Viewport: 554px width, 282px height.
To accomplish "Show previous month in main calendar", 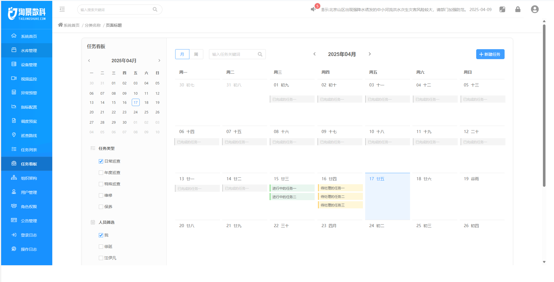I will click(314, 54).
